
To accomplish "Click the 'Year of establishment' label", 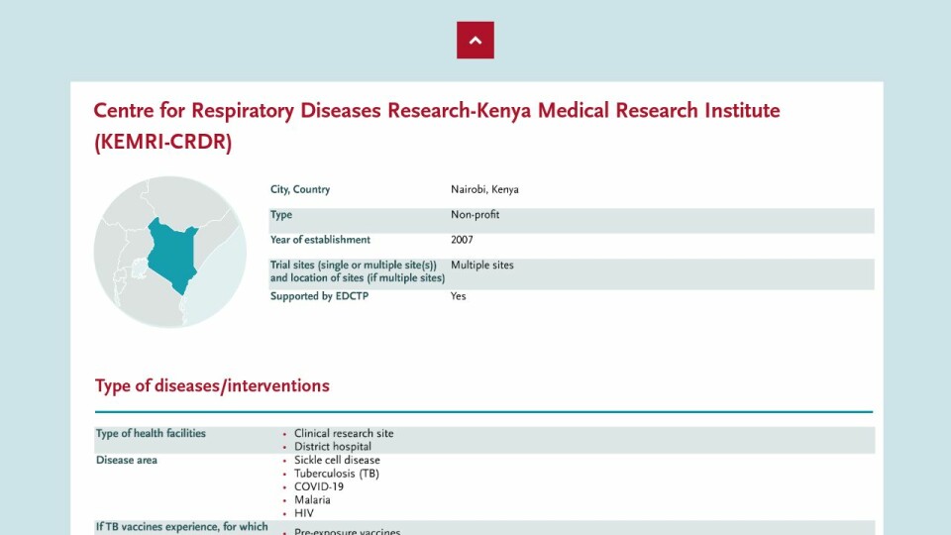I will 320,240.
